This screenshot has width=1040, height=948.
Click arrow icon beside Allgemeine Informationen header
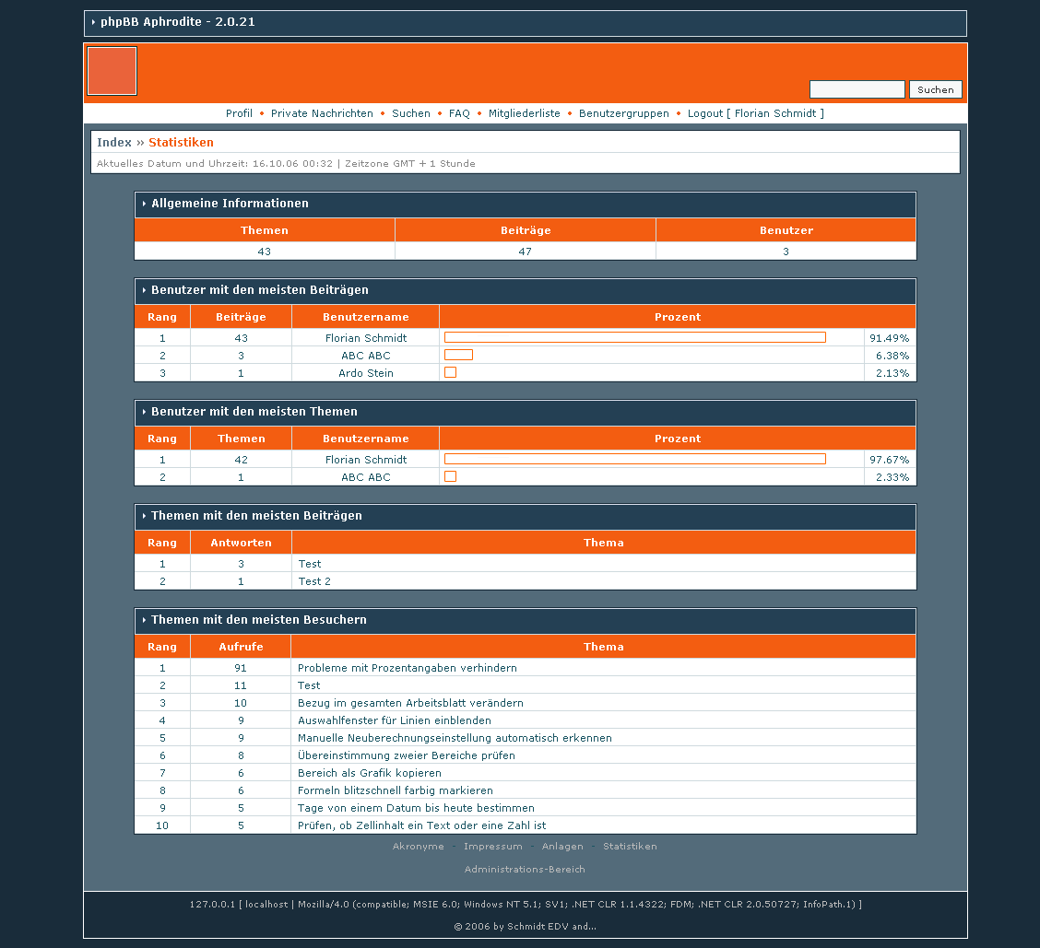coord(144,204)
